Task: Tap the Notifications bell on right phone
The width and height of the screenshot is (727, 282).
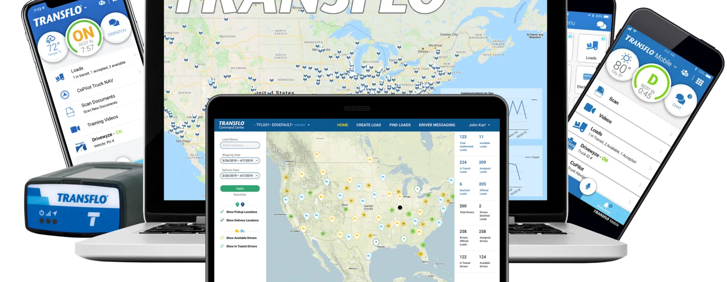Action: tap(606, 206)
